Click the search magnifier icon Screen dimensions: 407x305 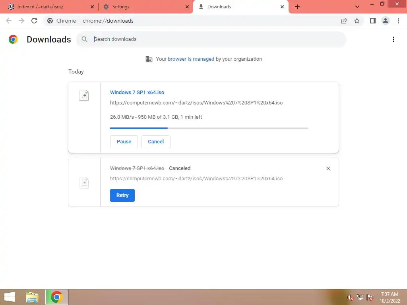pyautogui.click(x=84, y=39)
